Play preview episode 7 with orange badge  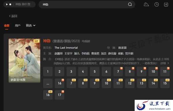[x=118, y=71]
